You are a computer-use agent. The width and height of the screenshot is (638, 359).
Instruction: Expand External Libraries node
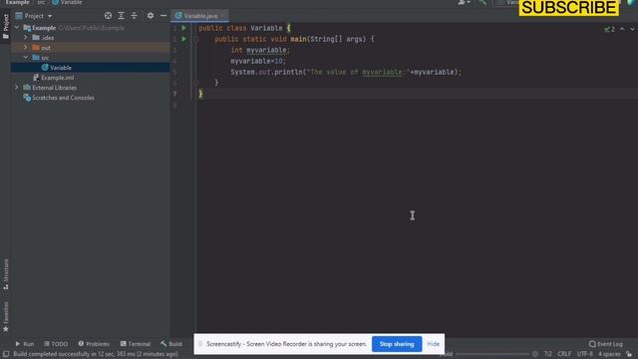click(17, 88)
